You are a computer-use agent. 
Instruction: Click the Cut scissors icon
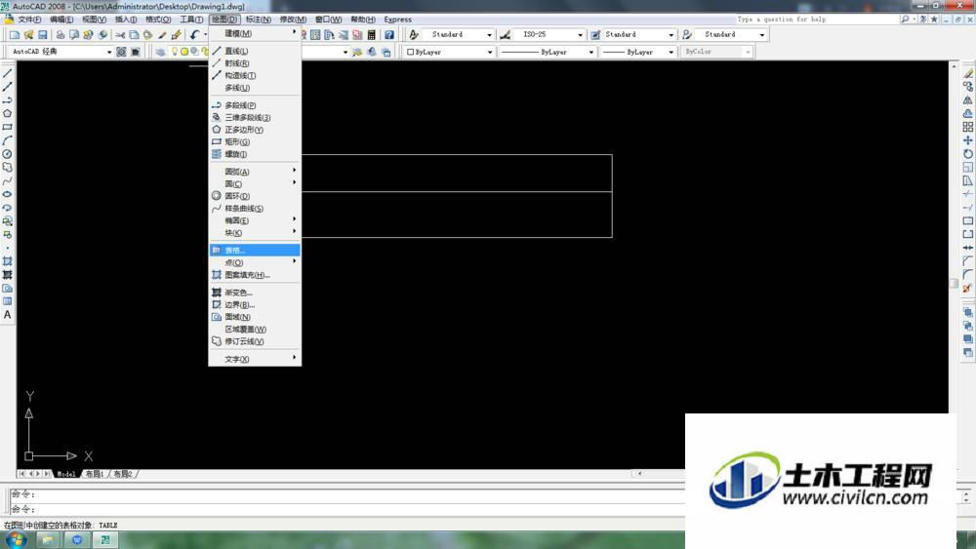[x=120, y=35]
